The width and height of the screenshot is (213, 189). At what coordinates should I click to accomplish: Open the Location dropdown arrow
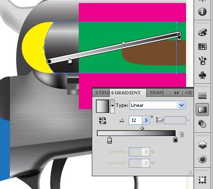click(146, 163)
